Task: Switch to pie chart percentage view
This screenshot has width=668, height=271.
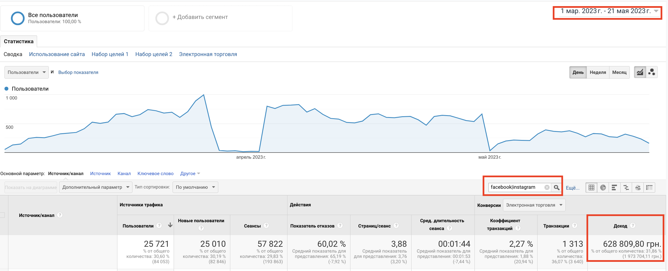Action: pyautogui.click(x=603, y=188)
